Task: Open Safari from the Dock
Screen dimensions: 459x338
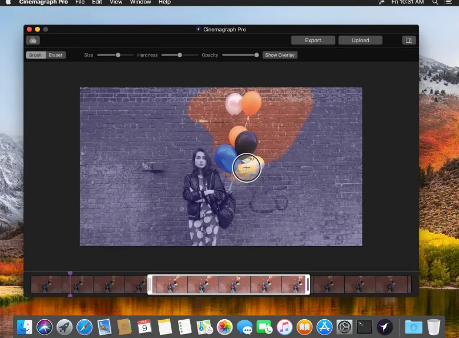Action: tap(84, 327)
